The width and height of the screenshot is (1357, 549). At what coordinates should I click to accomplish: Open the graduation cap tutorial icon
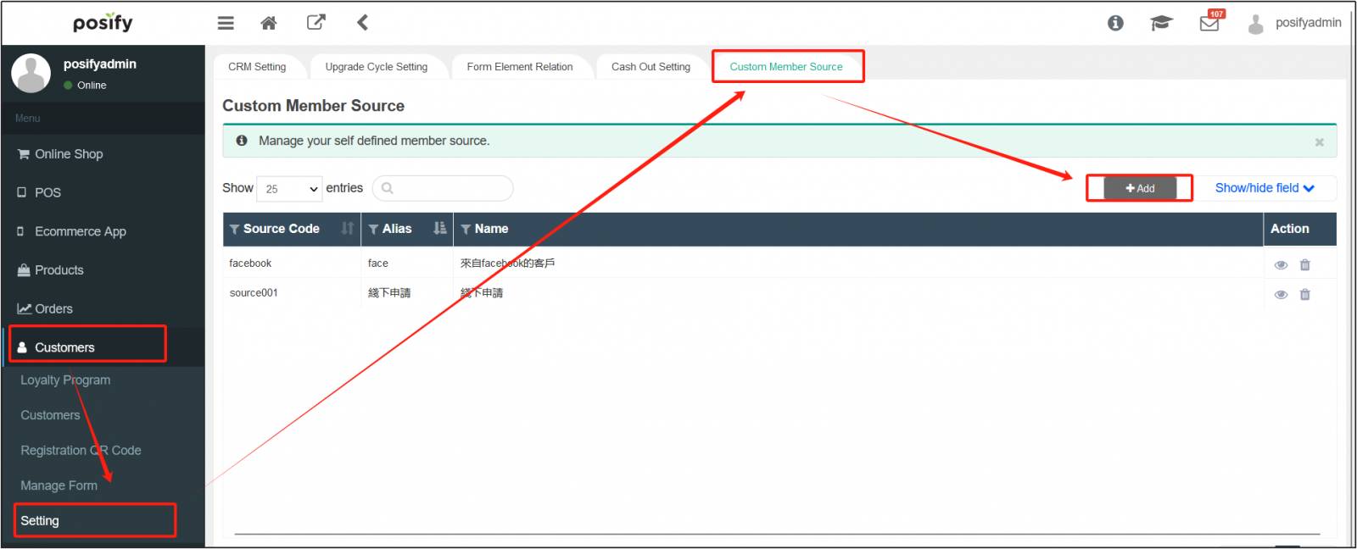tap(1161, 23)
